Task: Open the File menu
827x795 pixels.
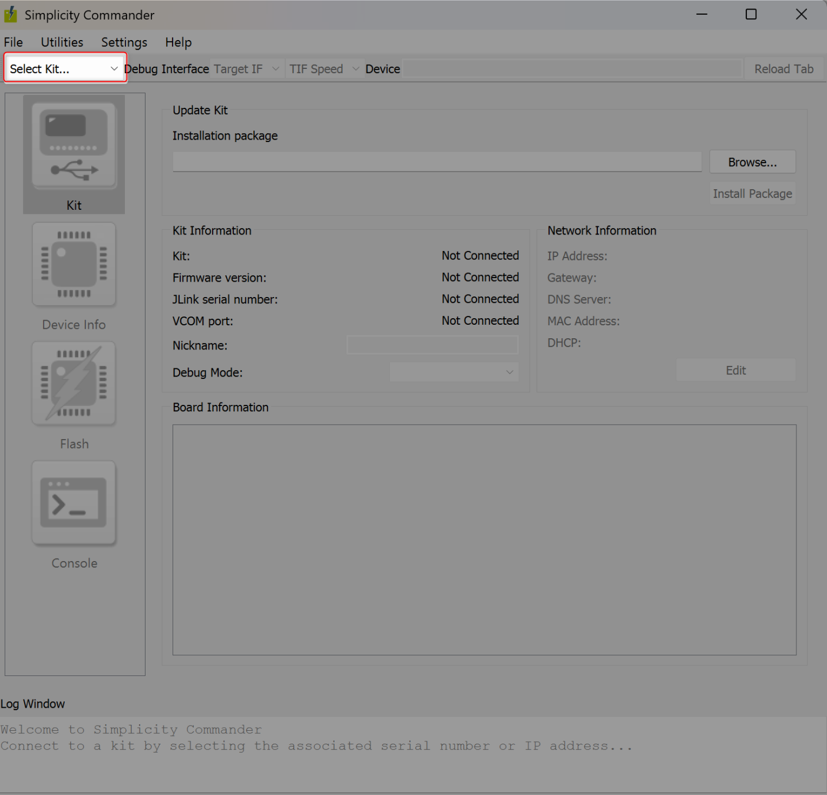Action: tap(14, 42)
